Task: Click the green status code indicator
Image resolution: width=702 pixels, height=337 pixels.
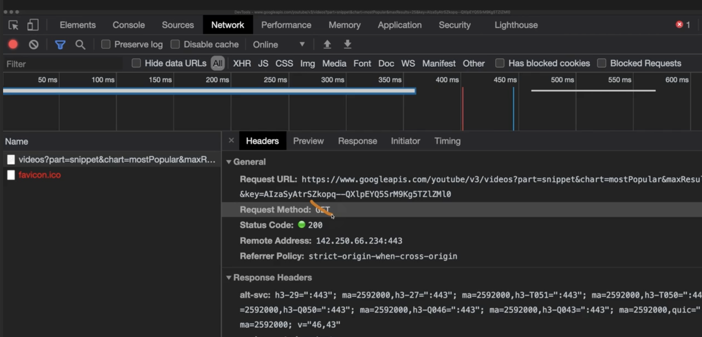Action: pos(302,225)
